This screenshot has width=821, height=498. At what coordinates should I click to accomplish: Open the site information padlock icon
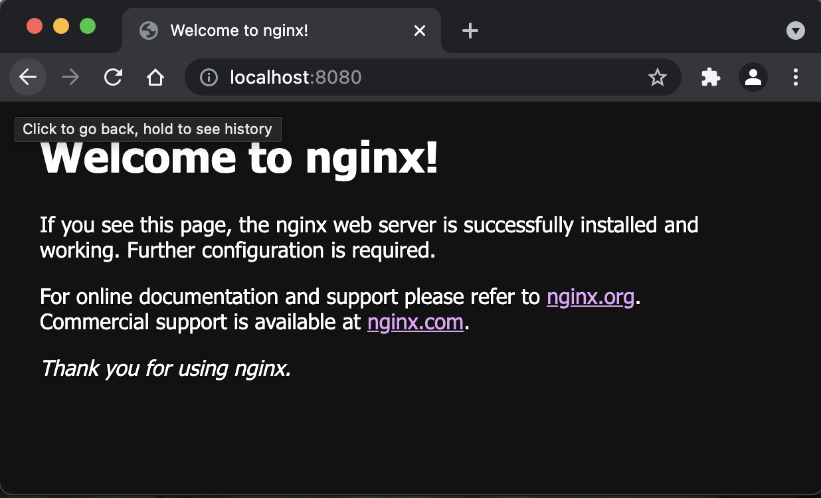click(x=208, y=77)
